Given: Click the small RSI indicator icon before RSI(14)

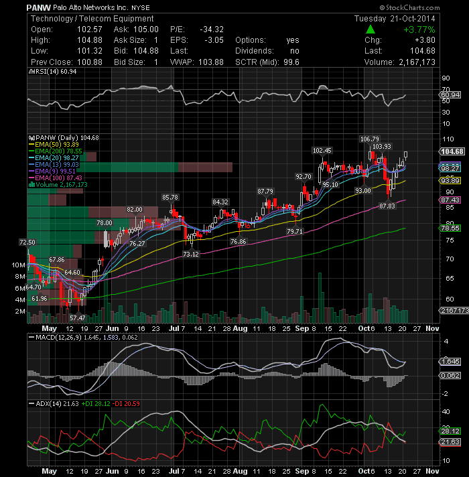Looking at the screenshot, I should (x=31, y=72).
